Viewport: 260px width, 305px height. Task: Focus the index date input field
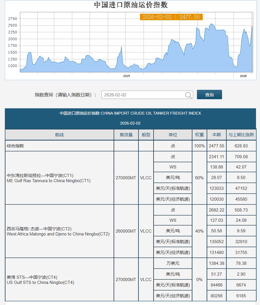click(x=147, y=95)
